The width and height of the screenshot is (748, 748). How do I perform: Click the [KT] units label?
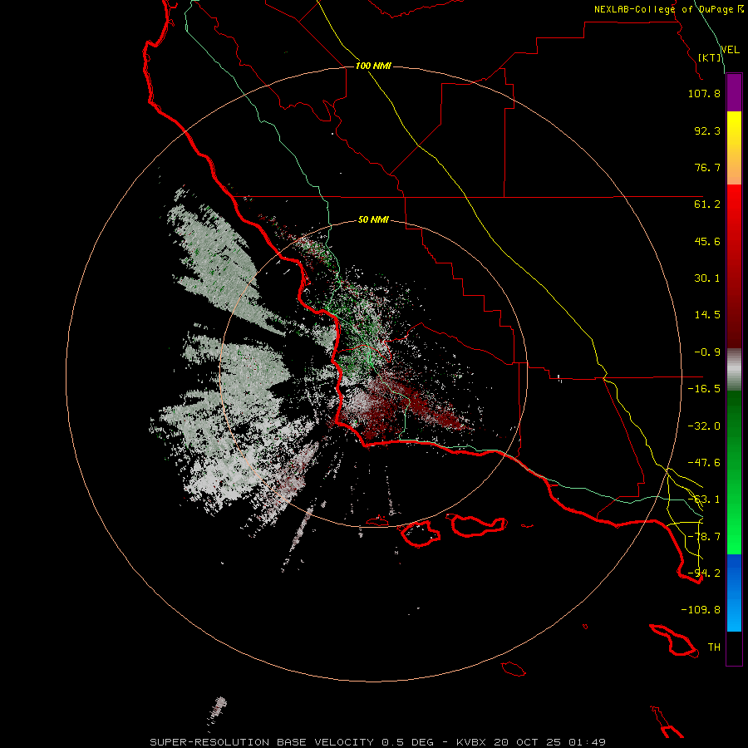pos(710,57)
